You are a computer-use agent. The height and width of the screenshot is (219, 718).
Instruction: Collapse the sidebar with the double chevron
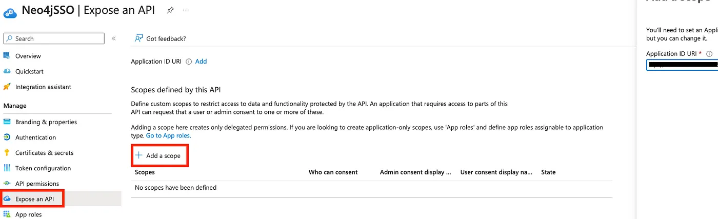coord(113,38)
